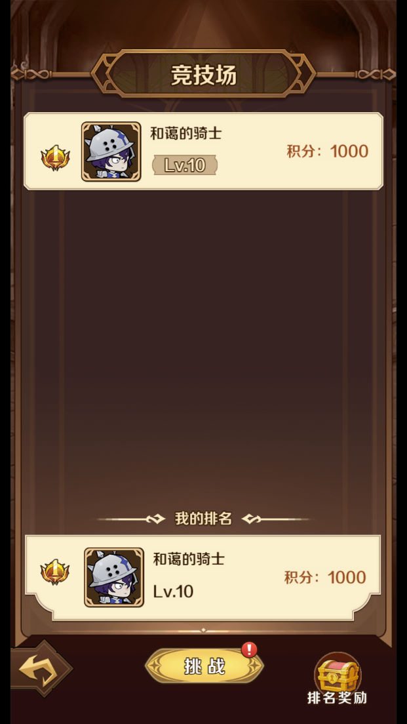This screenshot has width=407, height=724.
Task: Tap the rank 1 medal in leaderboard row
Action: (55, 158)
